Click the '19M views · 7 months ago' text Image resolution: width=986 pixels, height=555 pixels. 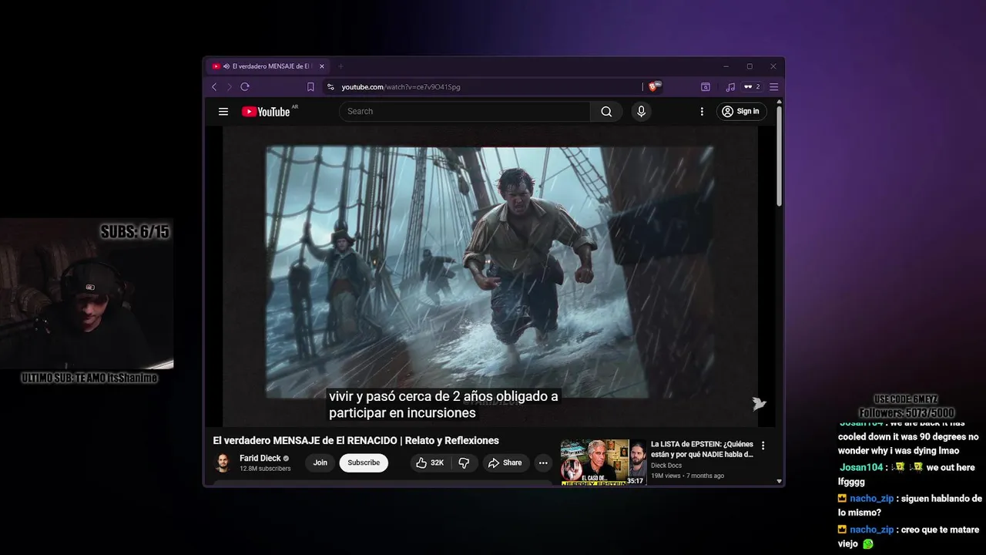pyautogui.click(x=687, y=476)
